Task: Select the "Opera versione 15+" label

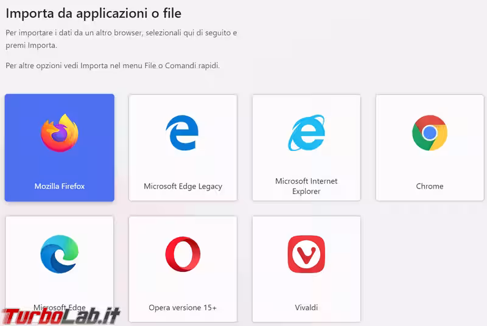Action: click(x=183, y=308)
